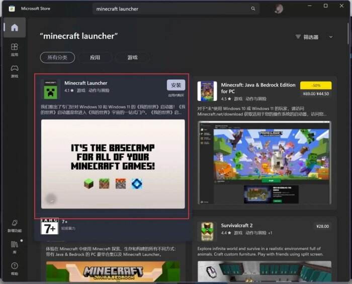Click the ¥28.00 Survivalcraft 2 price
This screenshot has width=352, height=284.
(x=323, y=226)
